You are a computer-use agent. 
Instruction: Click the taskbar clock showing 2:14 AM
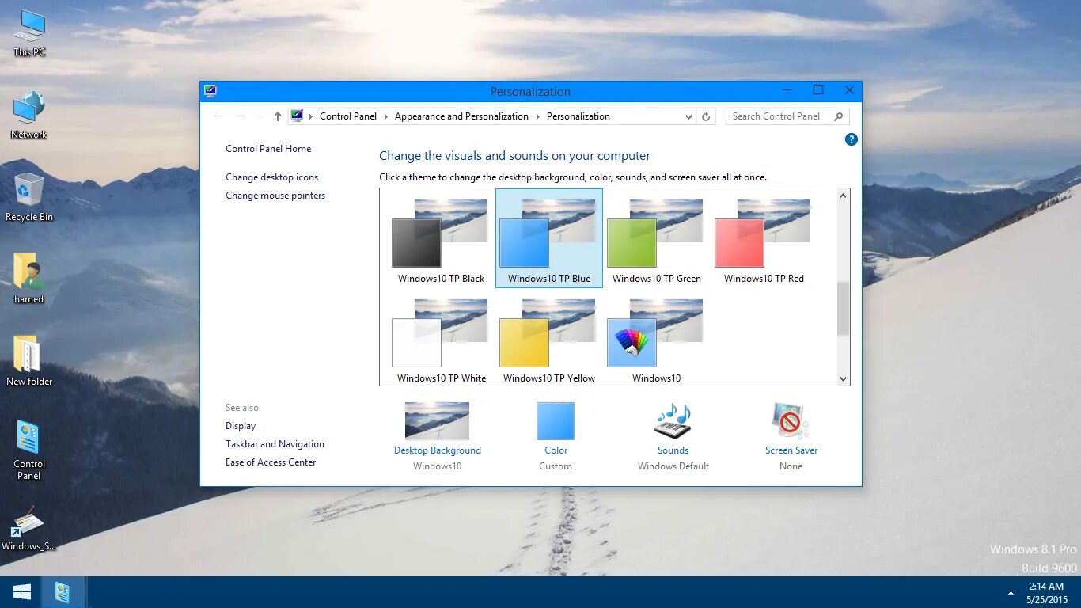pos(1046,592)
